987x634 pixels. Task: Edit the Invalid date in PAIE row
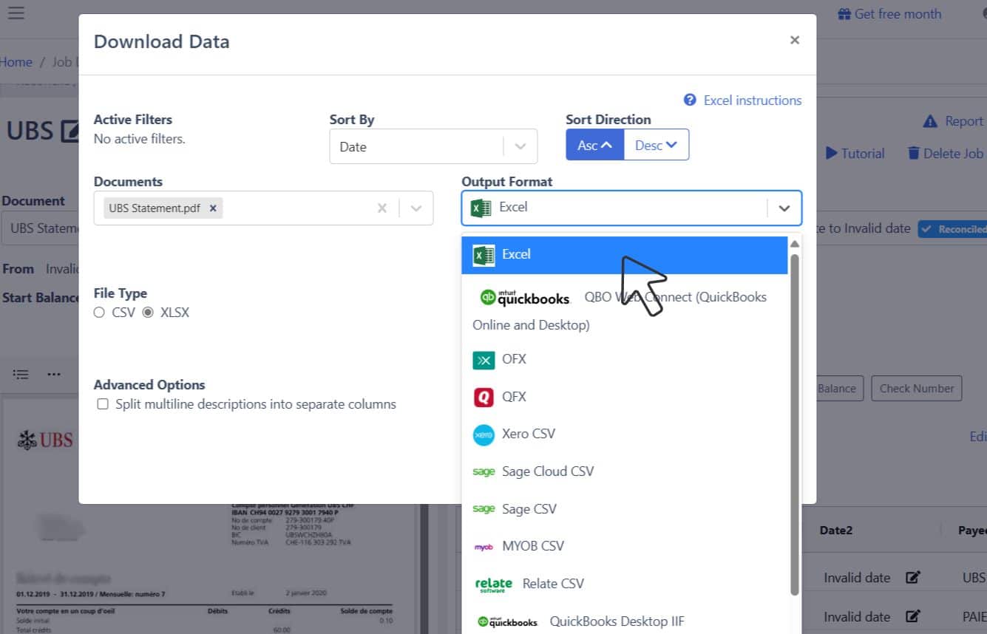point(913,616)
